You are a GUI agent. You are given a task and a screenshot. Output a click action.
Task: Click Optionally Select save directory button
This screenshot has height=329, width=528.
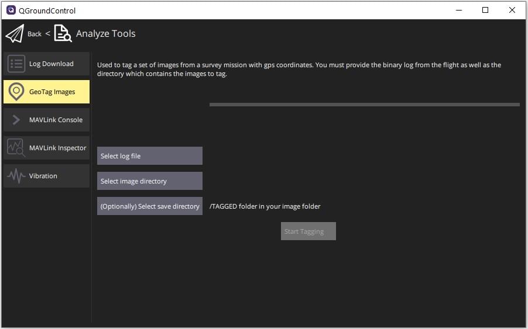tap(149, 206)
